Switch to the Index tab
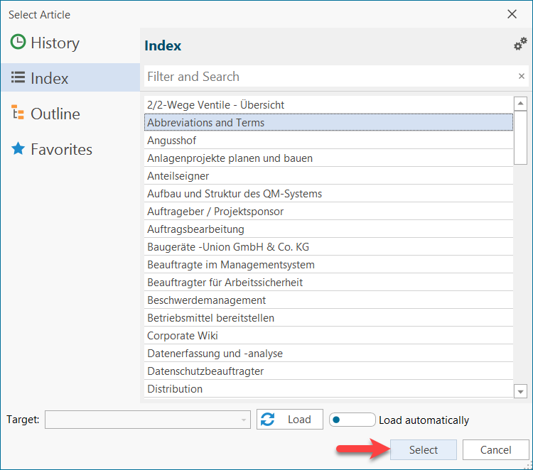This screenshot has height=470, width=533. pyautogui.click(x=50, y=78)
